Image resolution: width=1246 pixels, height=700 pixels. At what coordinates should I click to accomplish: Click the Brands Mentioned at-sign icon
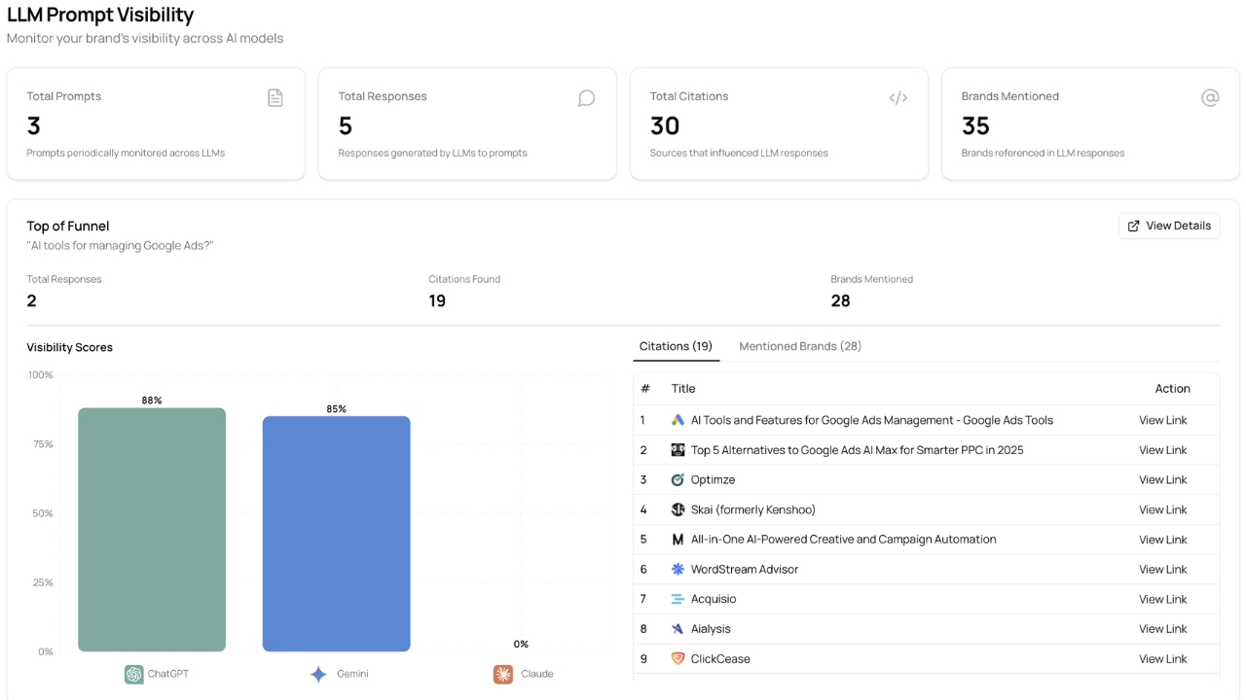(1210, 97)
